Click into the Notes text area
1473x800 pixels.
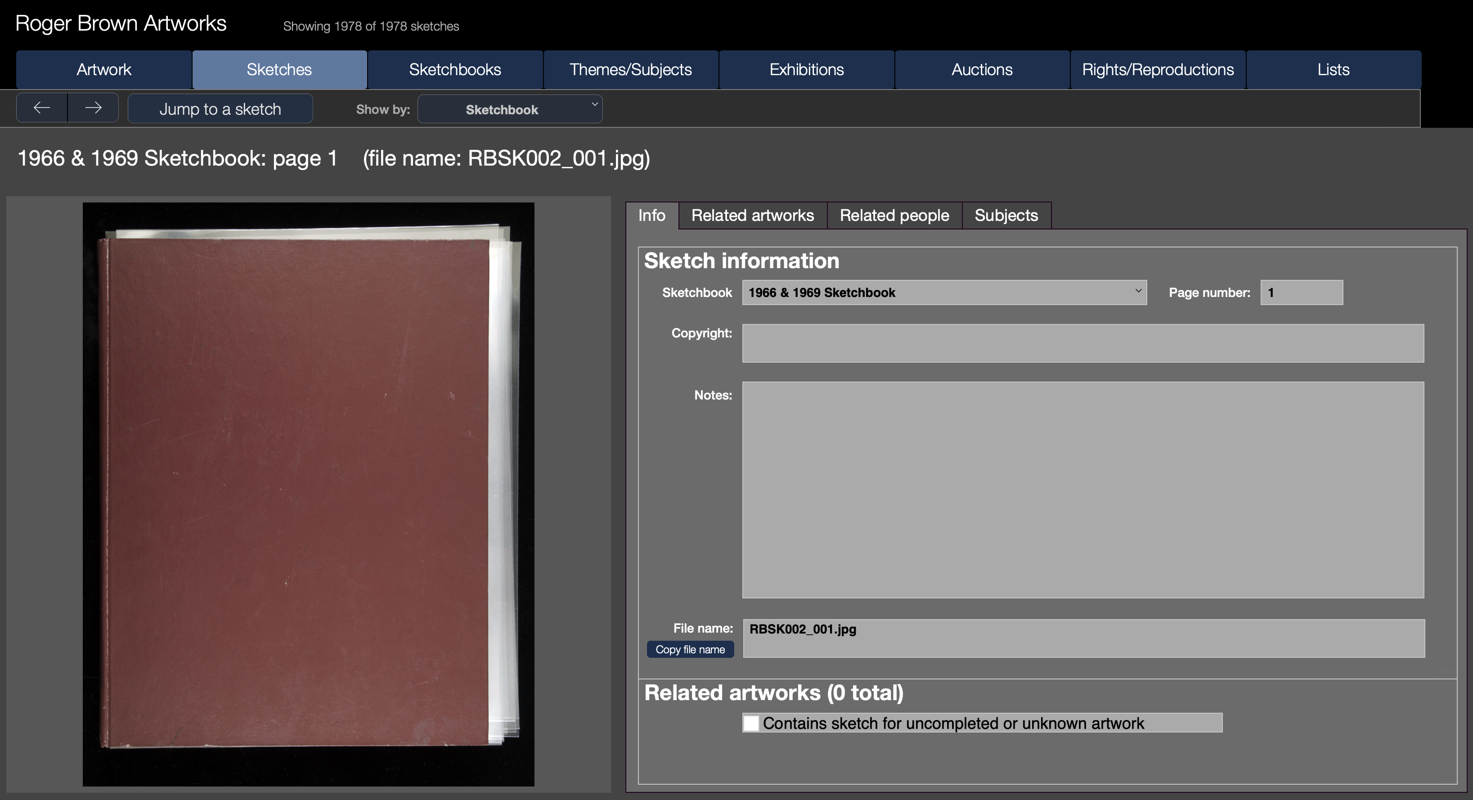click(1083, 490)
